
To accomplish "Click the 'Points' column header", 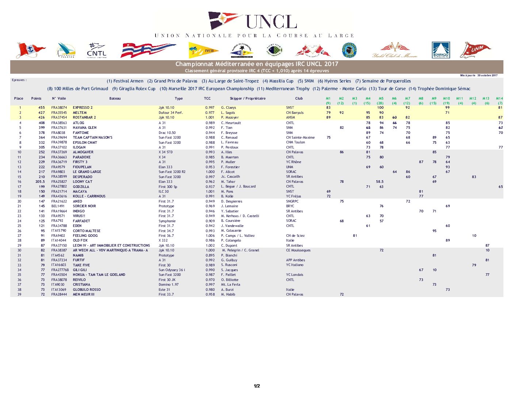I will point(36,99).
